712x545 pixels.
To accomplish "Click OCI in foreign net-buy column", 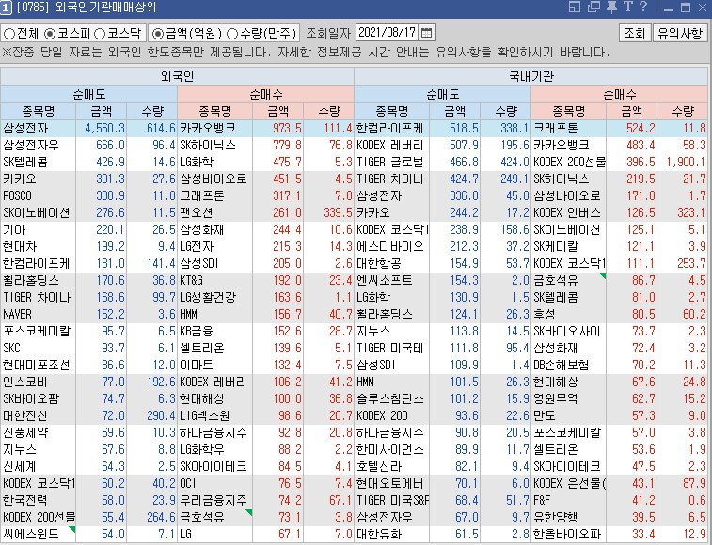I will [188, 483].
